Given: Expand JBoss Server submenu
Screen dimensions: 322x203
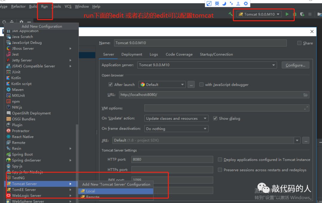Looking at the screenshot, I should click(x=70, y=49).
